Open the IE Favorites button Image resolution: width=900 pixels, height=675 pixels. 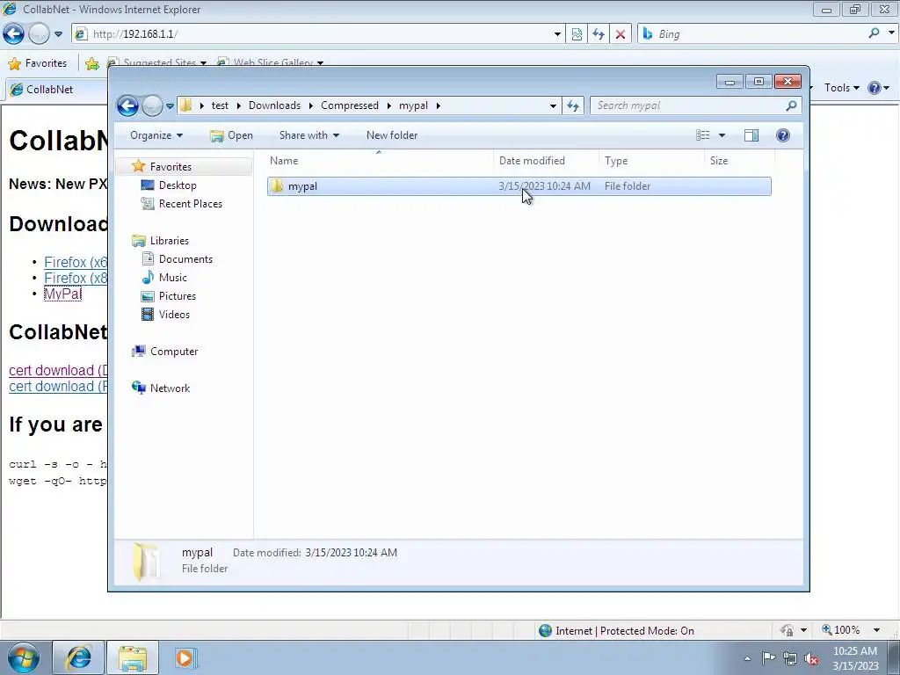[38, 63]
